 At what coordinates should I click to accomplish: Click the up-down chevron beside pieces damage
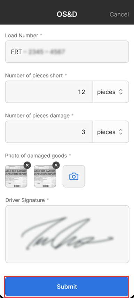[x=121, y=132]
